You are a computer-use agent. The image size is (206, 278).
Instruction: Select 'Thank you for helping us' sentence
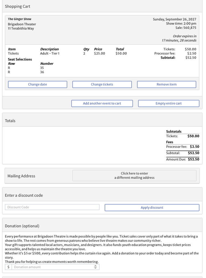coord(52,262)
